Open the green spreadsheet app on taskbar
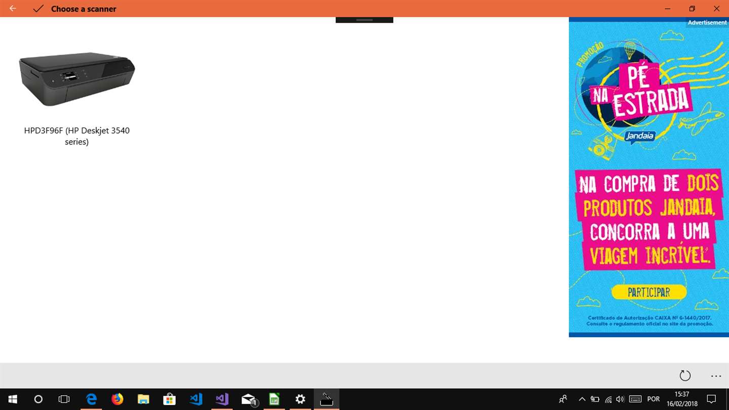Screen dimensions: 729x410 pos(274,399)
